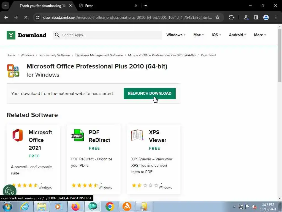The height and width of the screenshot is (212, 282).
Task: Click Chrome icon in the taskbar
Action: (110, 206)
